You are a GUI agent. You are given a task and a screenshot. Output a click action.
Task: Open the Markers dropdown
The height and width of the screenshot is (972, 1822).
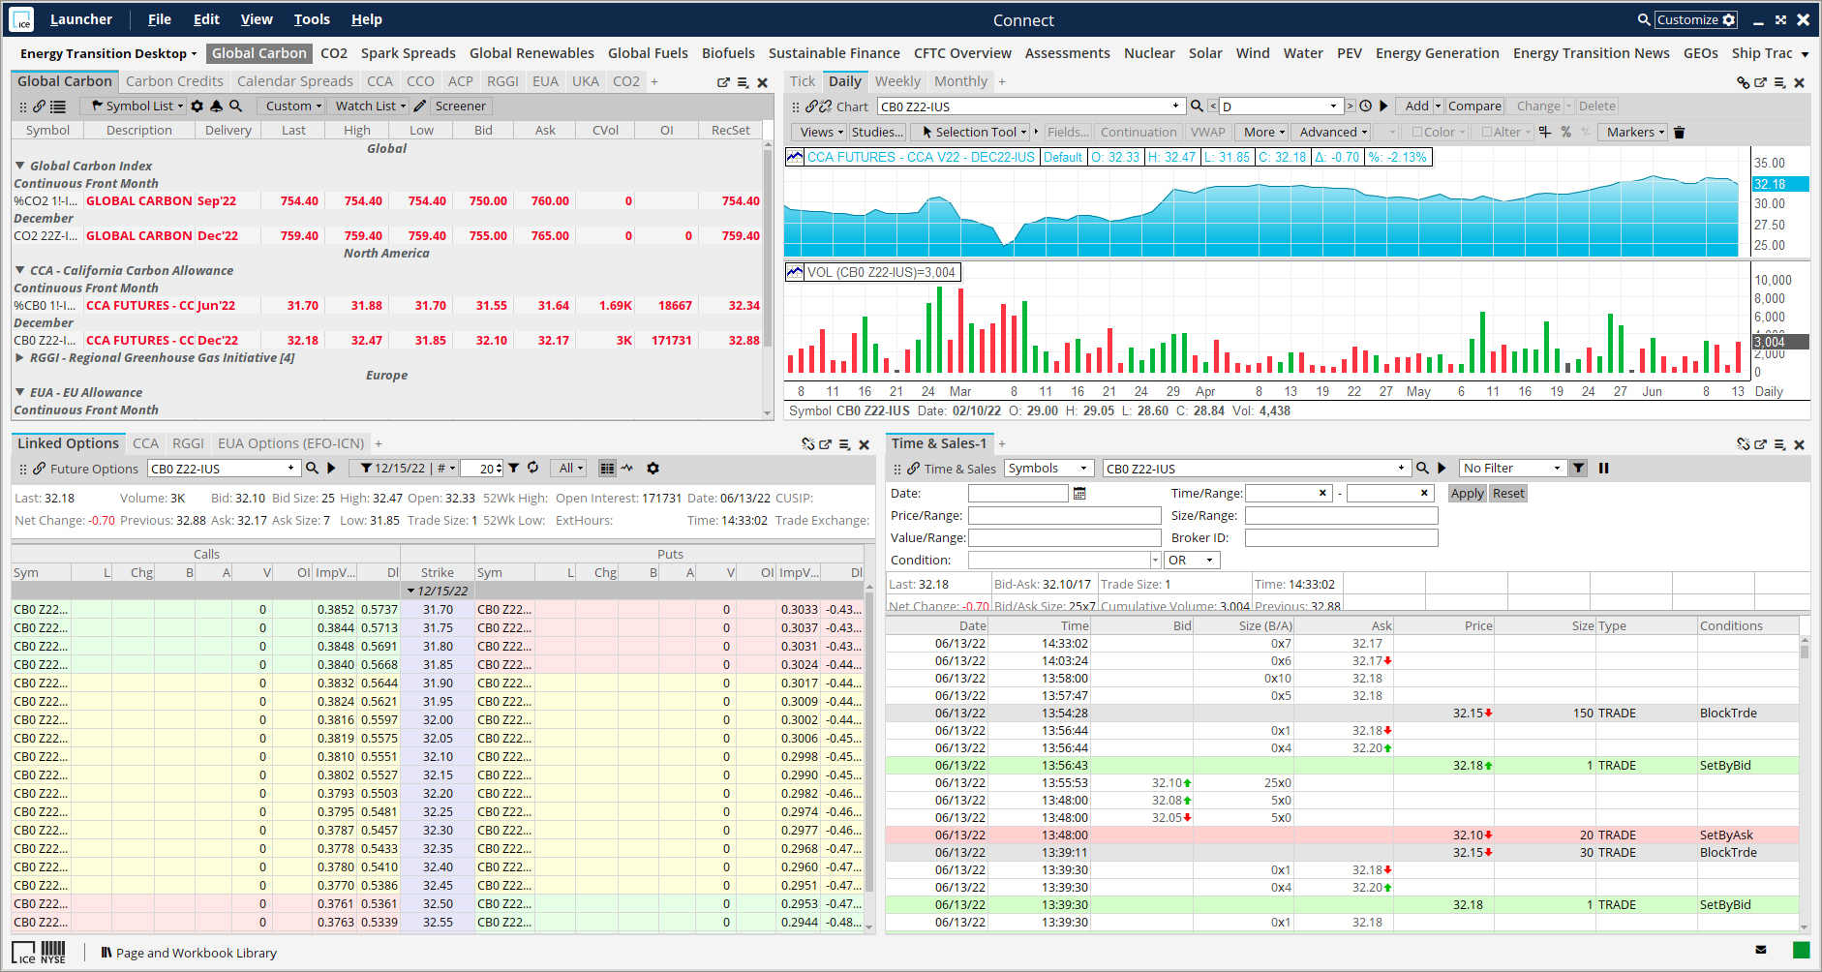(1635, 133)
